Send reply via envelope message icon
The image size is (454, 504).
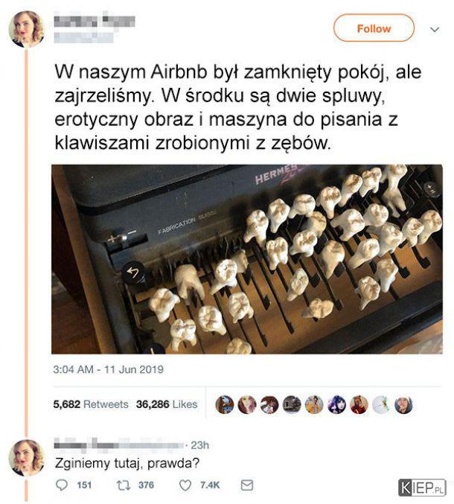[x=247, y=485]
